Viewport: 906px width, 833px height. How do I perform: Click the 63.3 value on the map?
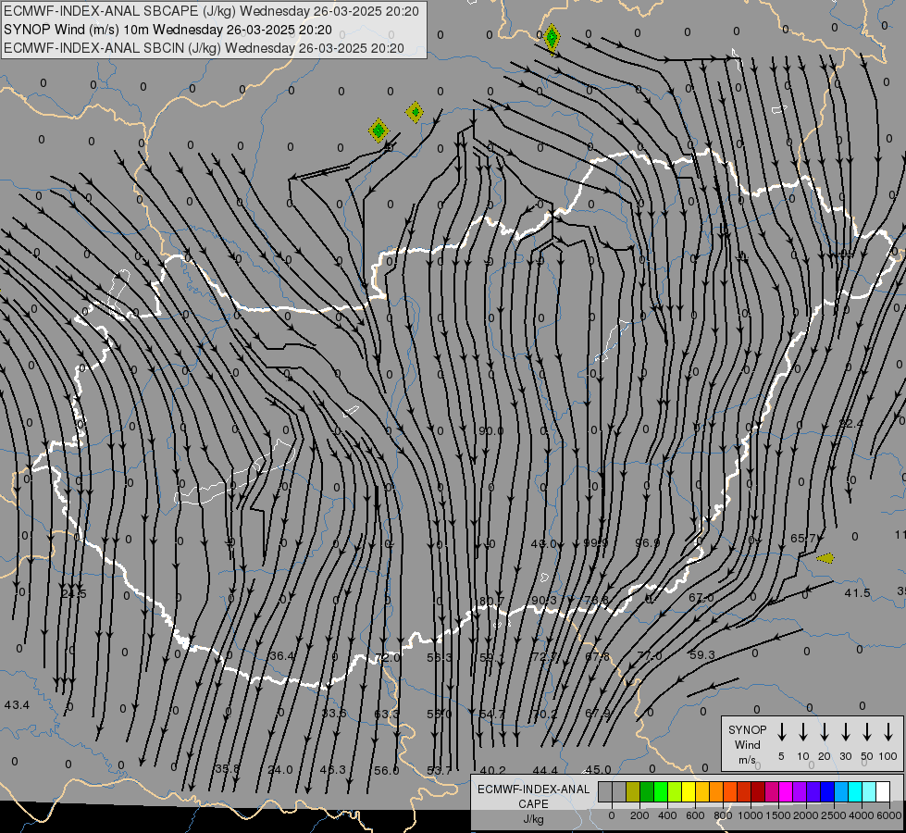point(387,714)
